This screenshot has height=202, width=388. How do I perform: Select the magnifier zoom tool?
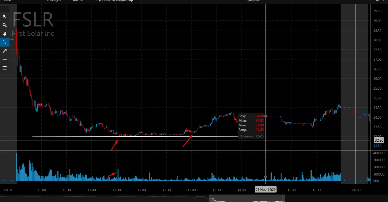5,25
